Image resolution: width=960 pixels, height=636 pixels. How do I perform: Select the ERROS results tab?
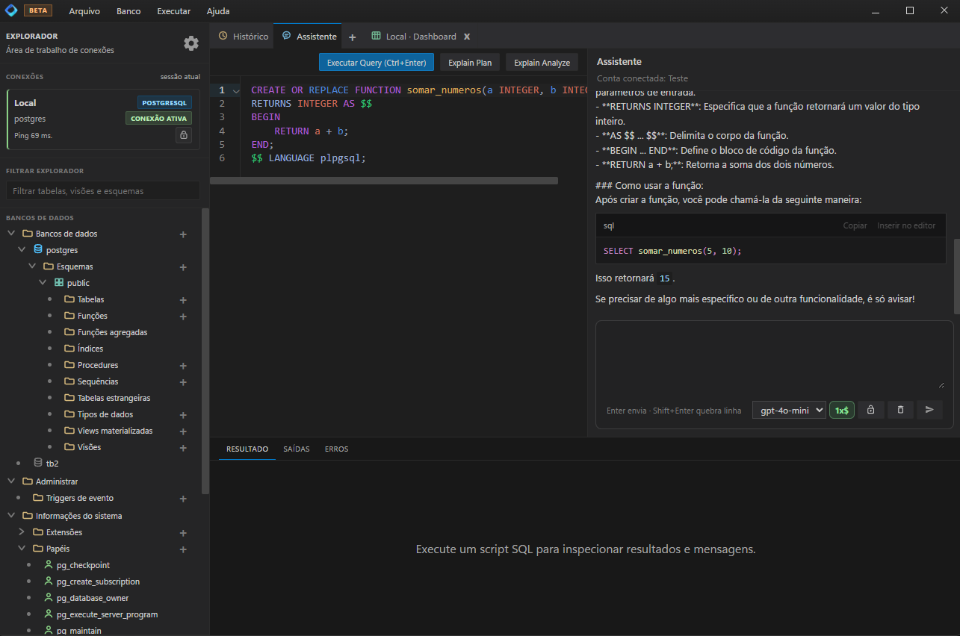[336, 449]
